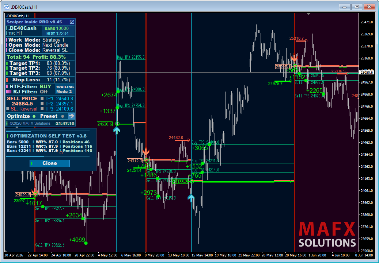Screen dimensions: 379x263
Task: Click the 24138.3 entry price label
Action: (180, 182)
